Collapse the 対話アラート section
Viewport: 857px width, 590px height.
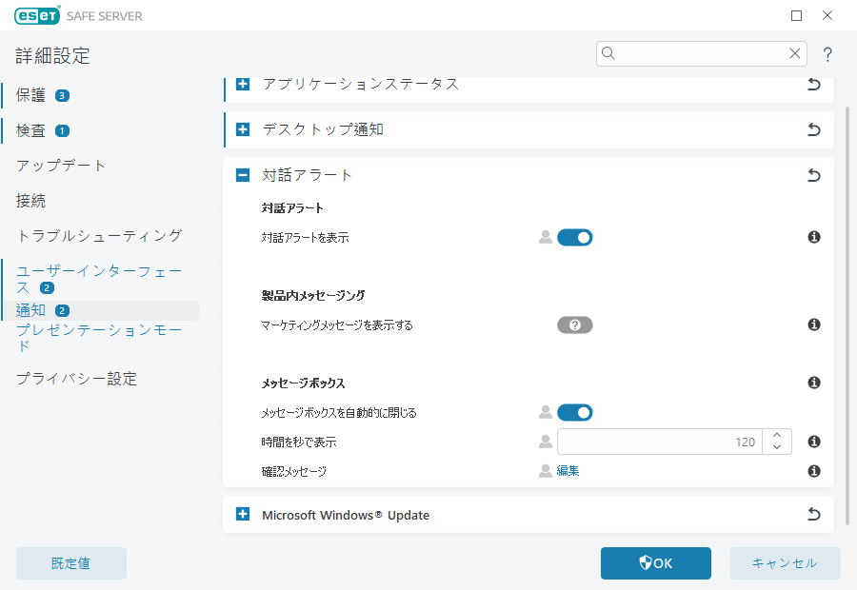[x=243, y=175]
